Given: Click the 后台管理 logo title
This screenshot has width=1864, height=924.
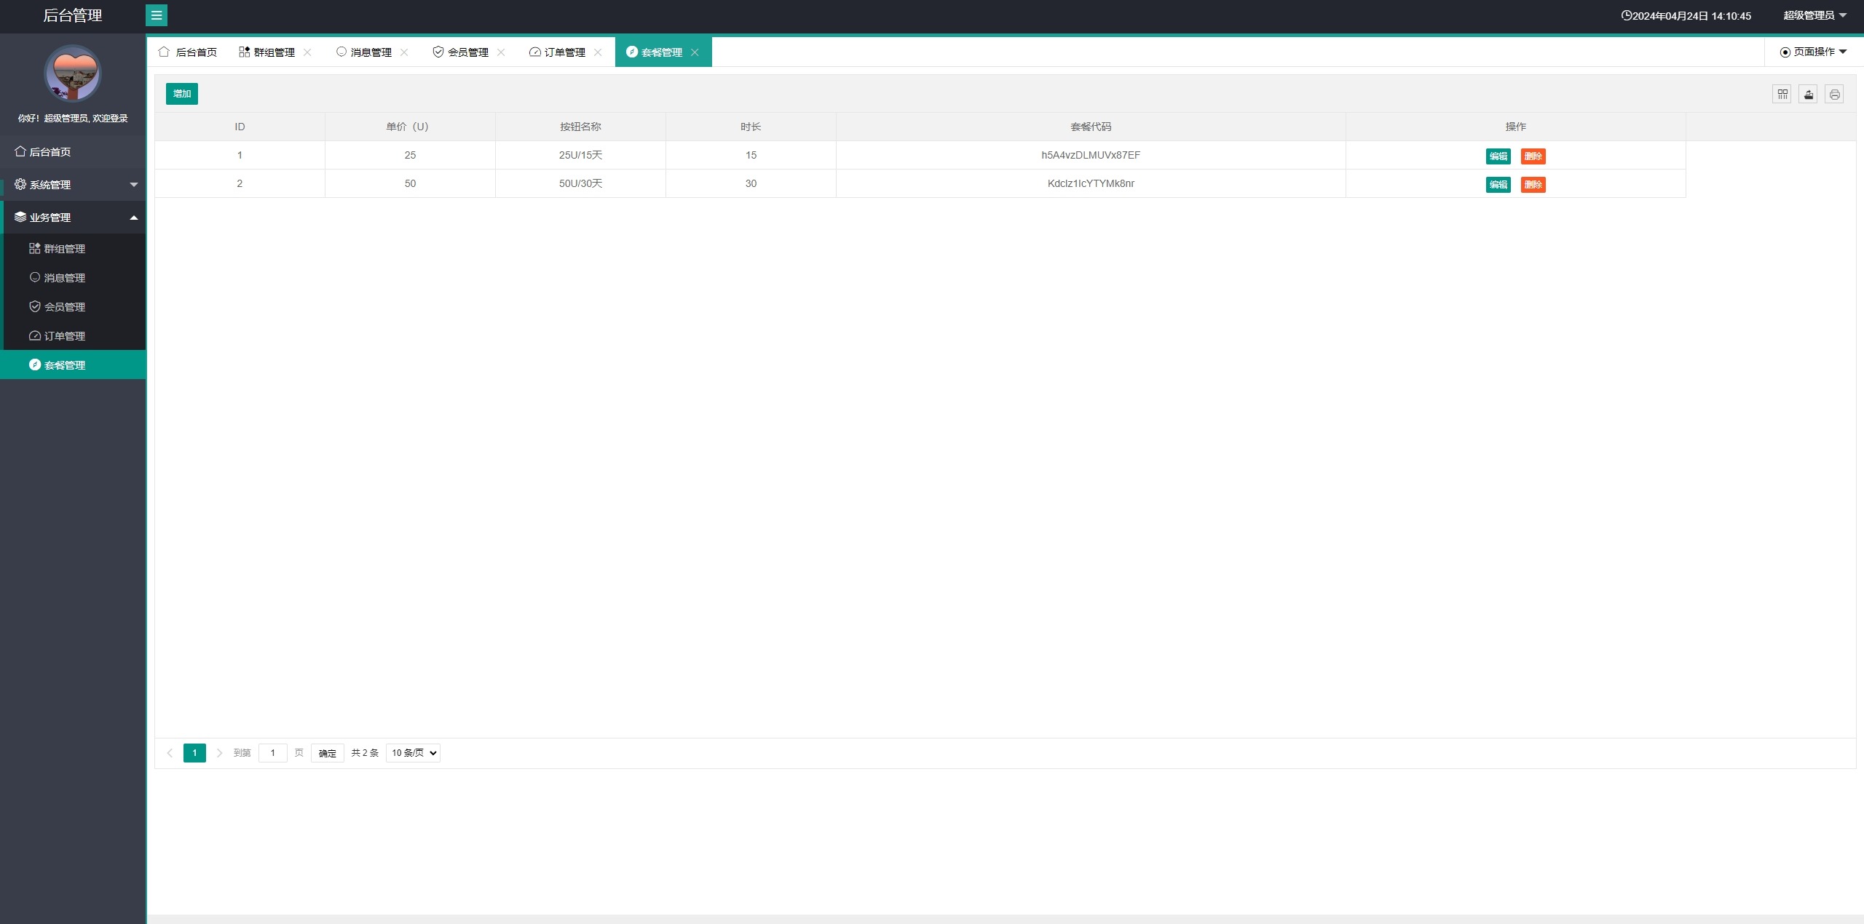Looking at the screenshot, I should 73,15.
